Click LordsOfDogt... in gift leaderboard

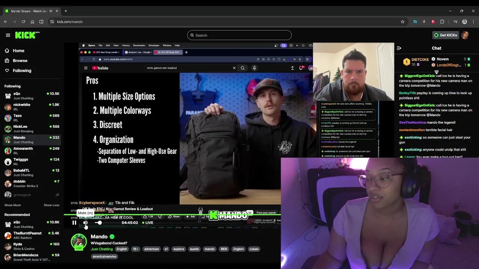coord(451,65)
